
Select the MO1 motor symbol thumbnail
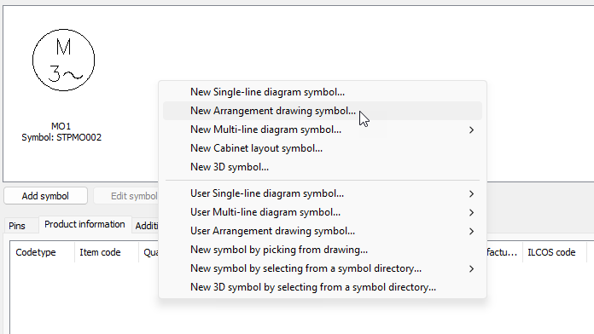coord(63,60)
